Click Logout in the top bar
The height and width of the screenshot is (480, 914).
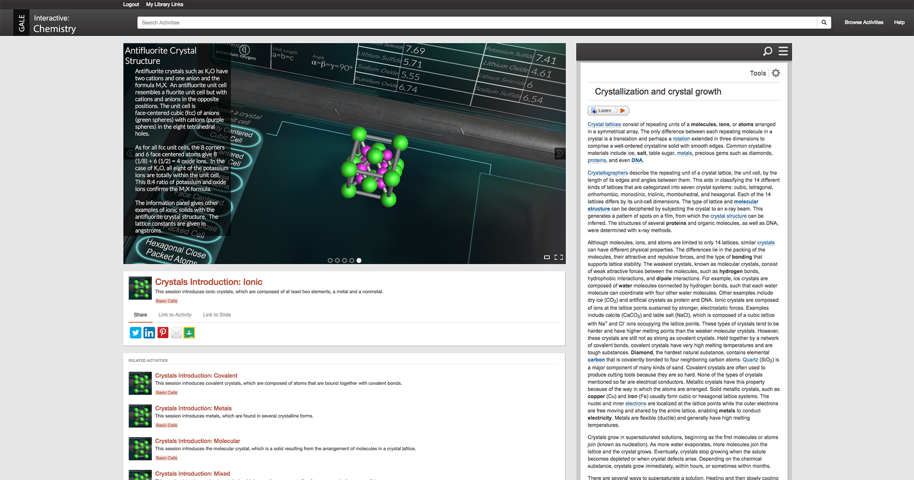[131, 4]
